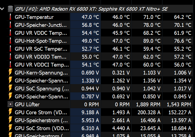Select the GPU [#0] AMD Radeon RX 6800 XT header
The width and height of the screenshot is (195, 137).
click(x=91, y=9)
